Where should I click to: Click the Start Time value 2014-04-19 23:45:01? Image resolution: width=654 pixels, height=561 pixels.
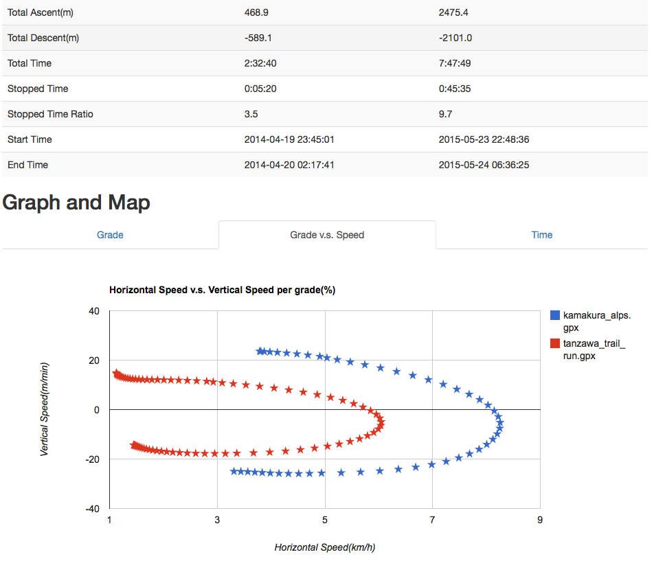289,139
